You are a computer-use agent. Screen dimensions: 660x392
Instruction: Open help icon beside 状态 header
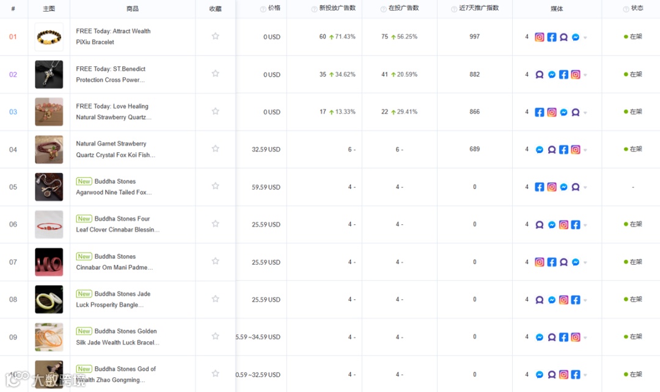coord(626,9)
